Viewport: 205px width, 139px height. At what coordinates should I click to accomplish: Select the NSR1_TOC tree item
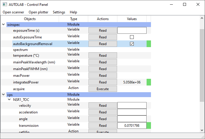pyautogui.click(x=21, y=100)
